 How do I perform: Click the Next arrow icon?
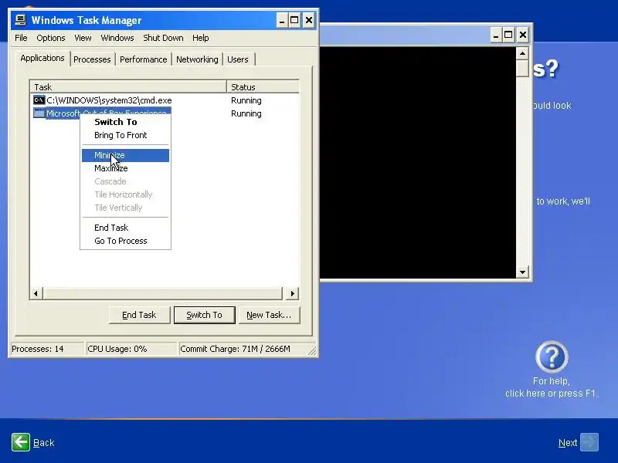(589, 442)
